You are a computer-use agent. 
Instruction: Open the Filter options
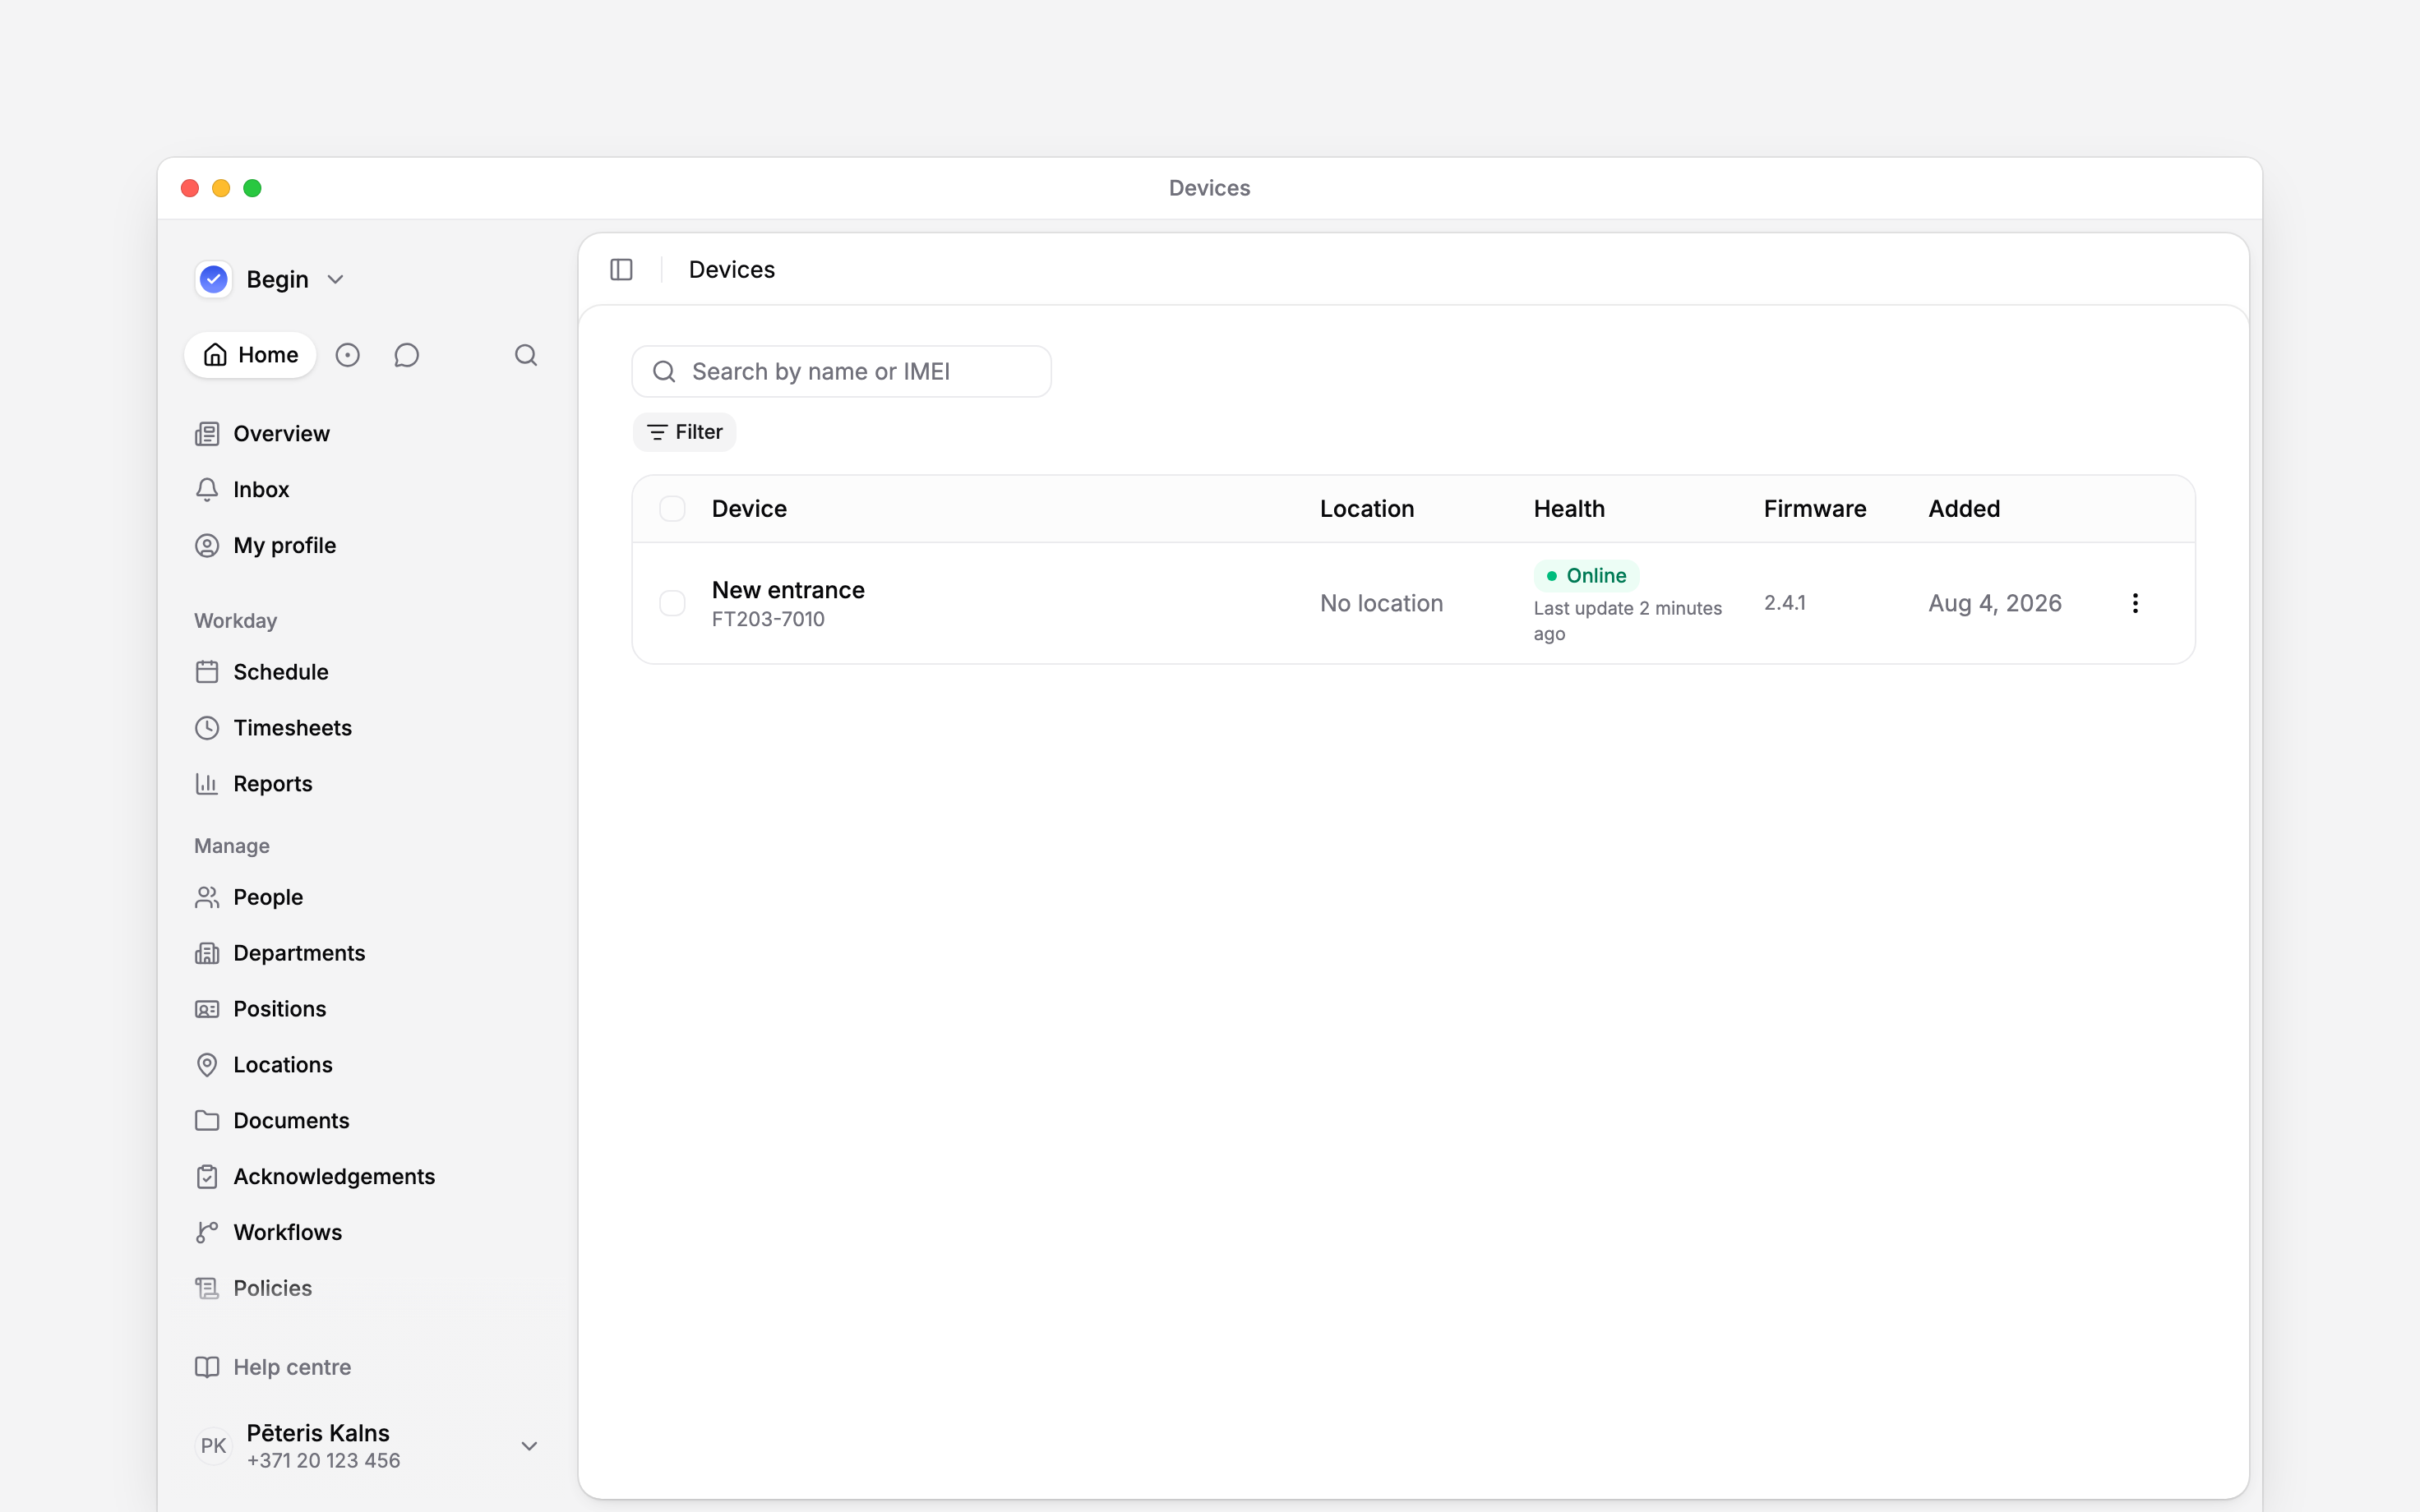pyautogui.click(x=684, y=432)
